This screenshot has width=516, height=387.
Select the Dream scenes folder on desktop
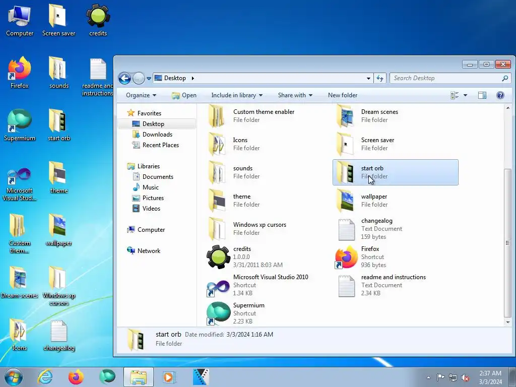[x=20, y=282]
